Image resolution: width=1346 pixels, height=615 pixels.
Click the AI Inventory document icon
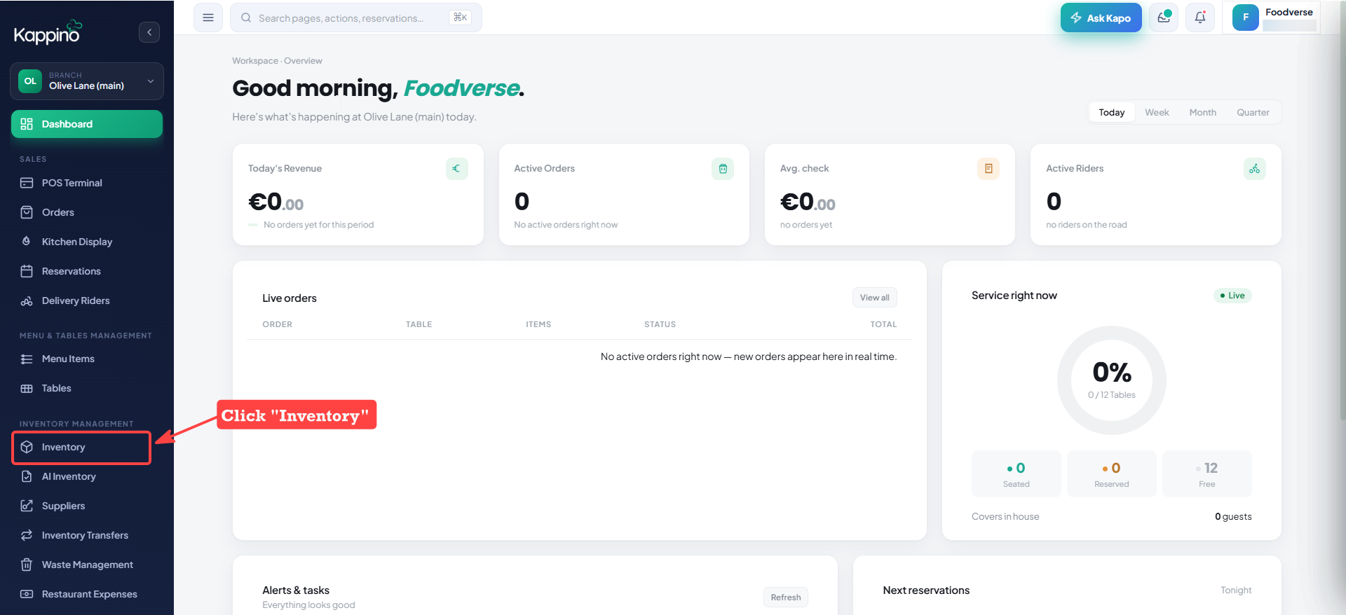(x=27, y=476)
